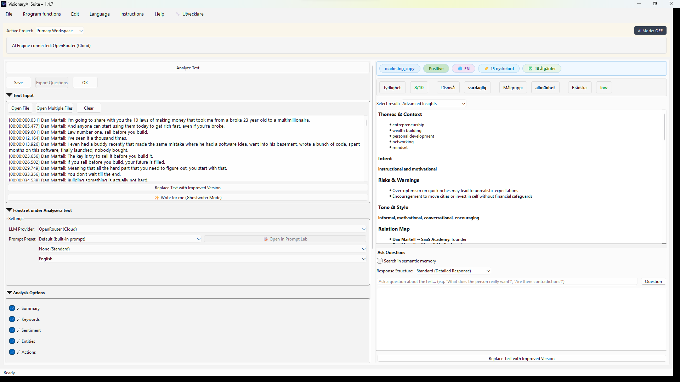Screen dimensions: 680x382
Task: Open the Response Structure dropdown
Action: click(453, 271)
